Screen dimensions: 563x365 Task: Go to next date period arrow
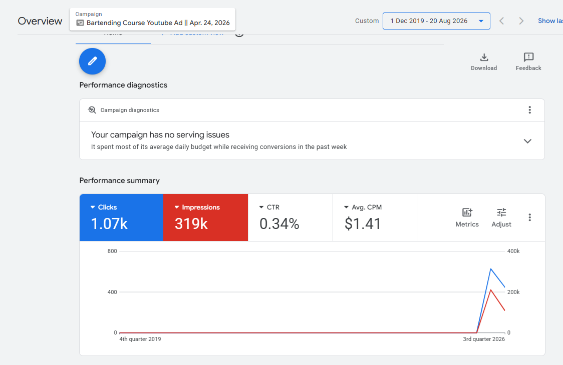click(521, 21)
